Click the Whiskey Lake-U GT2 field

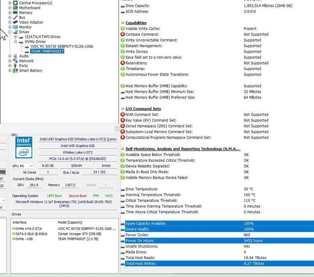click(x=78, y=152)
